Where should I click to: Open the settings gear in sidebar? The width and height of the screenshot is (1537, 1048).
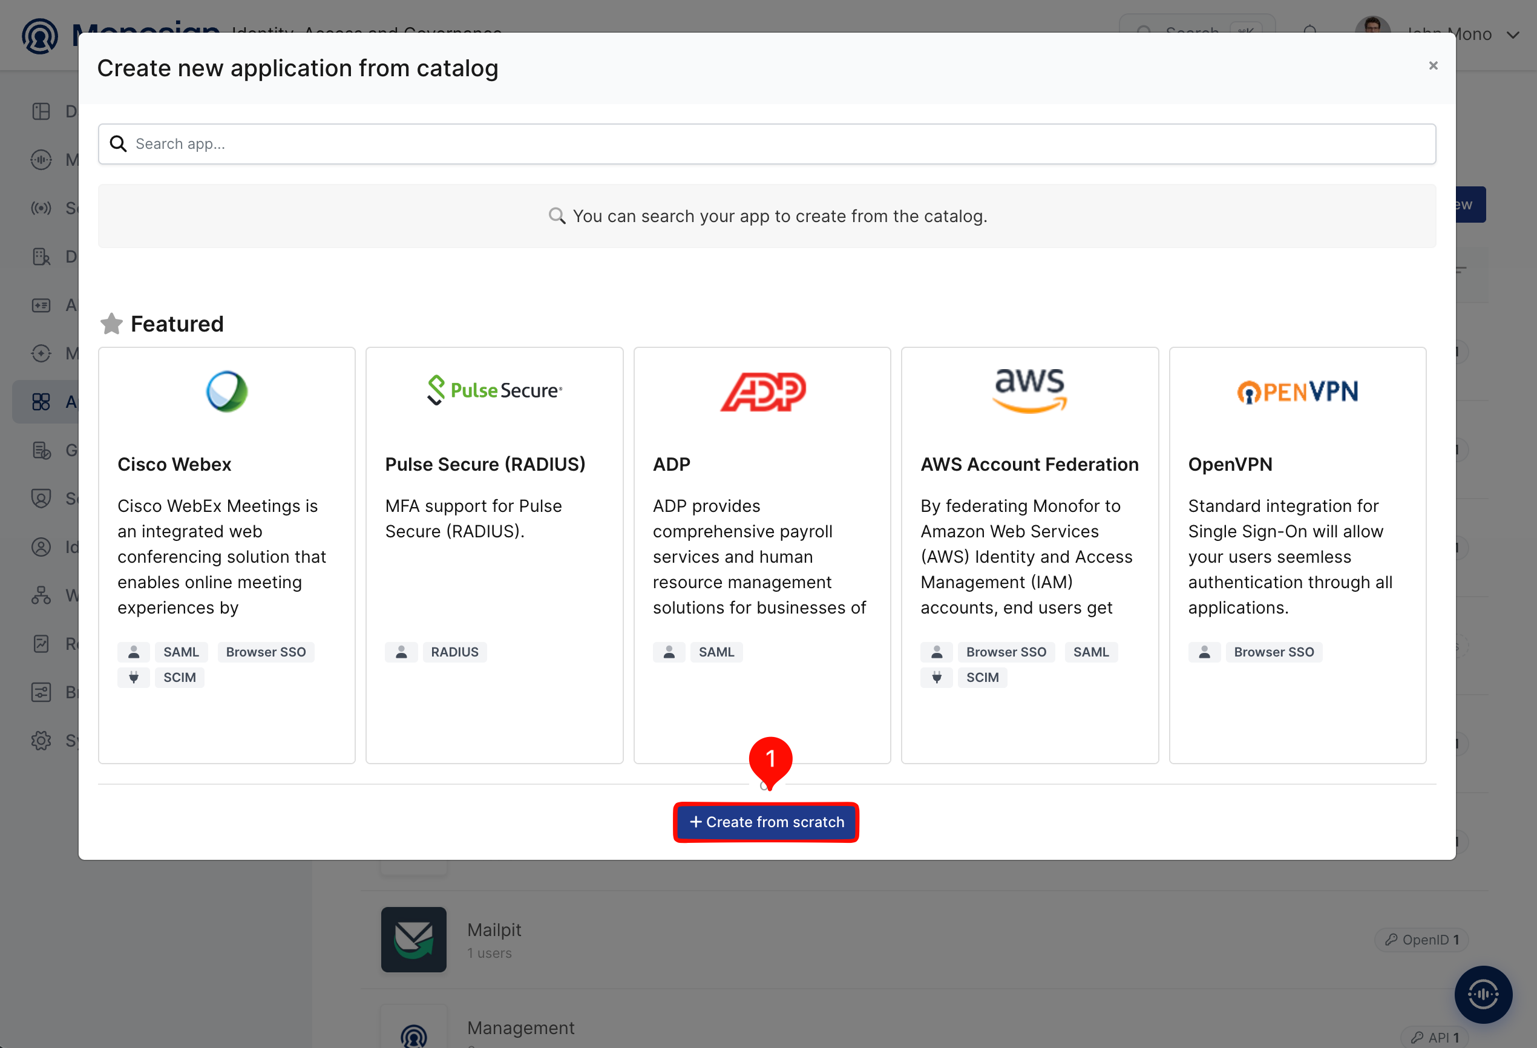pyautogui.click(x=41, y=741)
